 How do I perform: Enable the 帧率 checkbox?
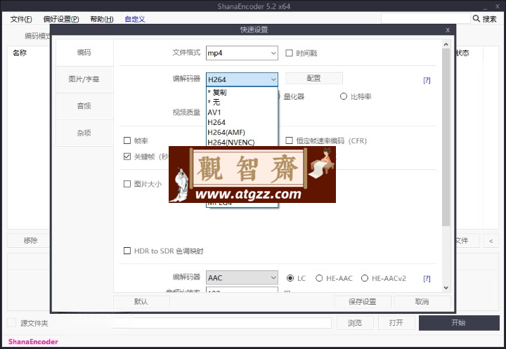(x=127, y=140)
